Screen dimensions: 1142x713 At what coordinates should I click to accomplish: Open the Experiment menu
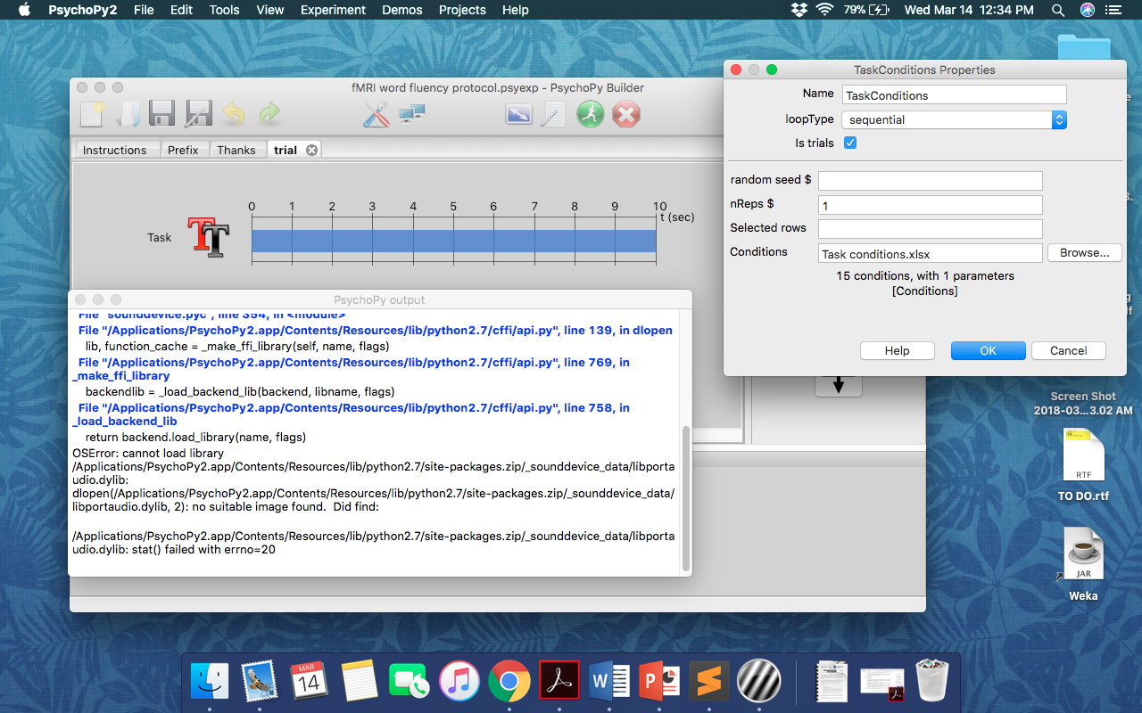333,10
